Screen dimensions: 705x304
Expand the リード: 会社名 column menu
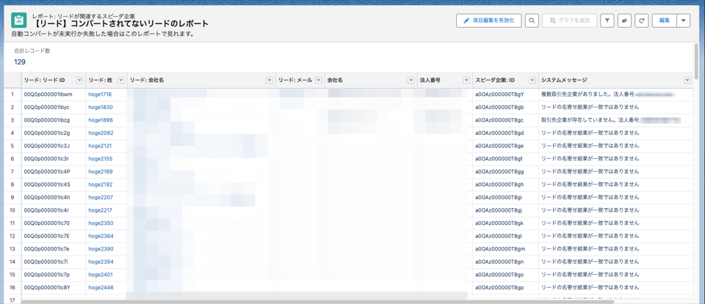[x=270, y=81]
